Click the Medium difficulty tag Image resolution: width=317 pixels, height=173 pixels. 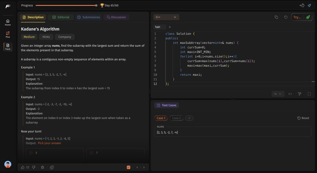click(29, 37)
